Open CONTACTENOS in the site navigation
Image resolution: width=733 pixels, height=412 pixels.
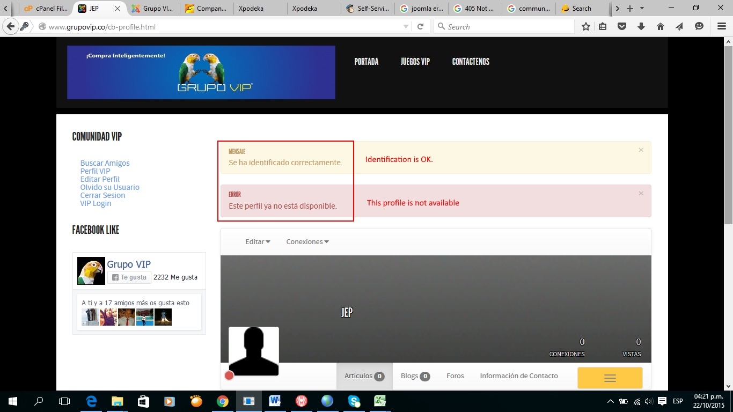coord(471,62)
